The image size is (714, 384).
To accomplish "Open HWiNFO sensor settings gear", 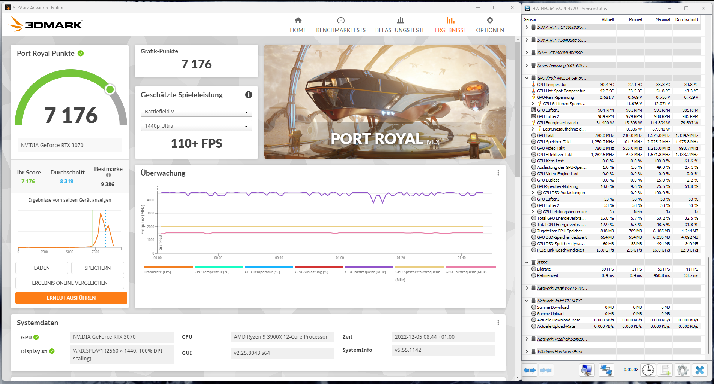I will coord(682,370).
